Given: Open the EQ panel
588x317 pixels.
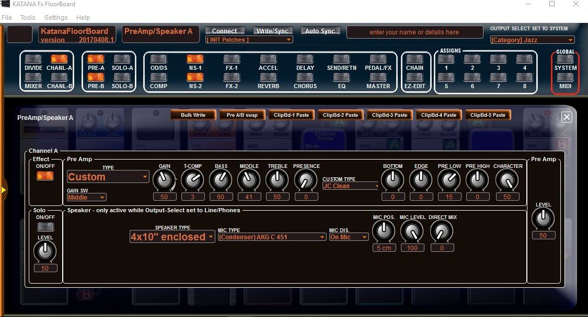Looking at the screenshot, I should coord(341,77).
